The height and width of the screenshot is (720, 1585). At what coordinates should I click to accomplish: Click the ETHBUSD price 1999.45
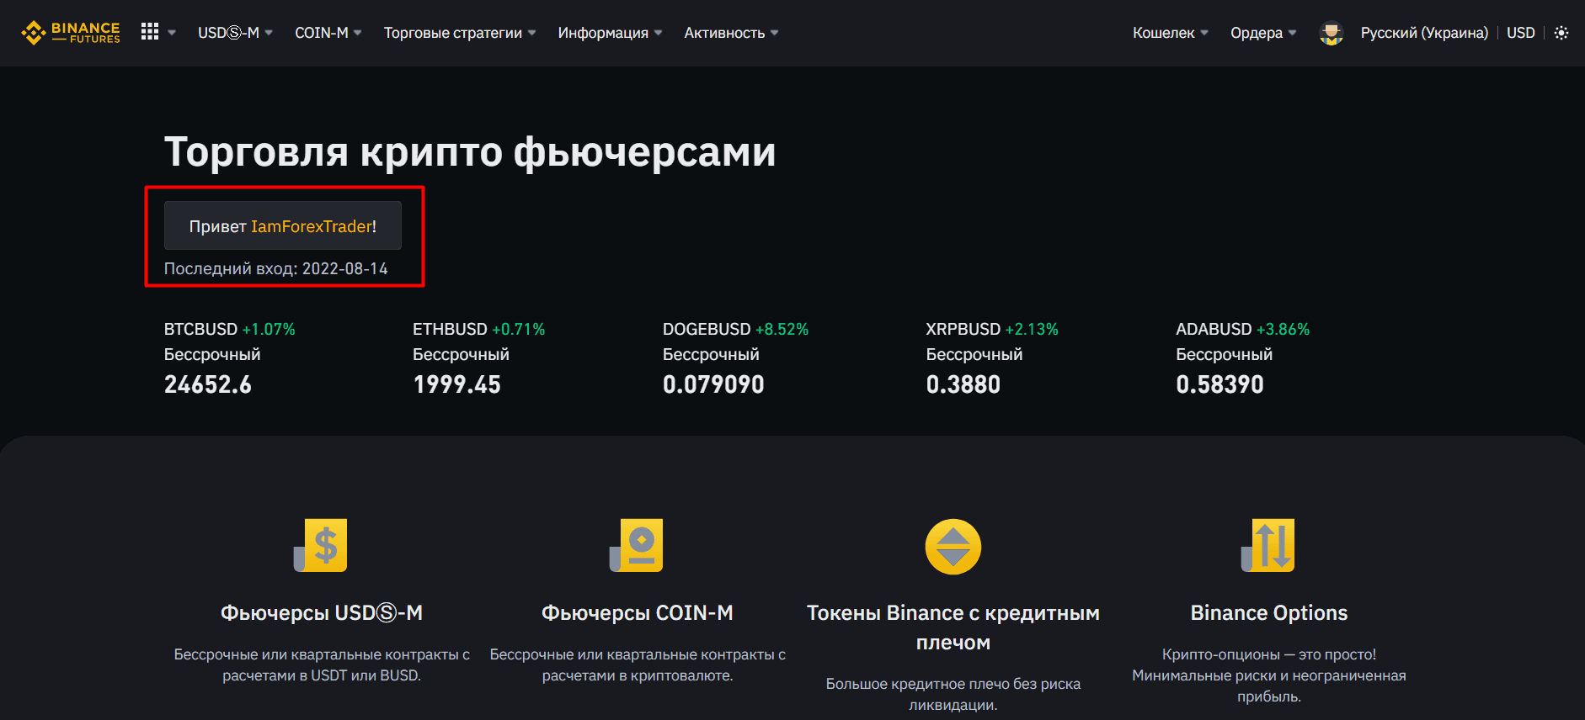[456, 384]
